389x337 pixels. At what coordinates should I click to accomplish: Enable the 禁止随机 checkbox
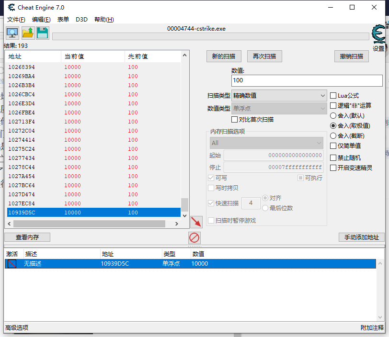pyautogui.click(x=333, y=157)
